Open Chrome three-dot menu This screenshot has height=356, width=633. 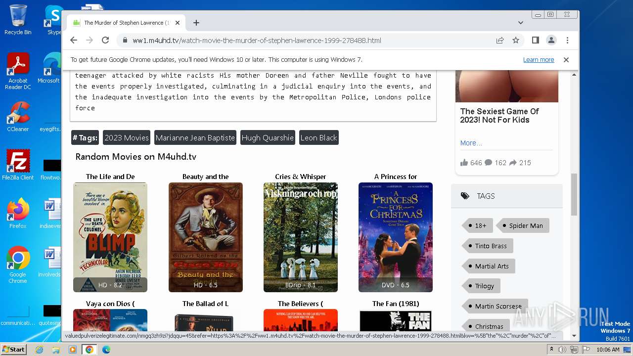(x=567, y=41)
